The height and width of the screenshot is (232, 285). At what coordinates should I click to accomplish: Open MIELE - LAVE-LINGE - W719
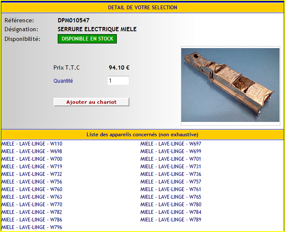(32, 166)
